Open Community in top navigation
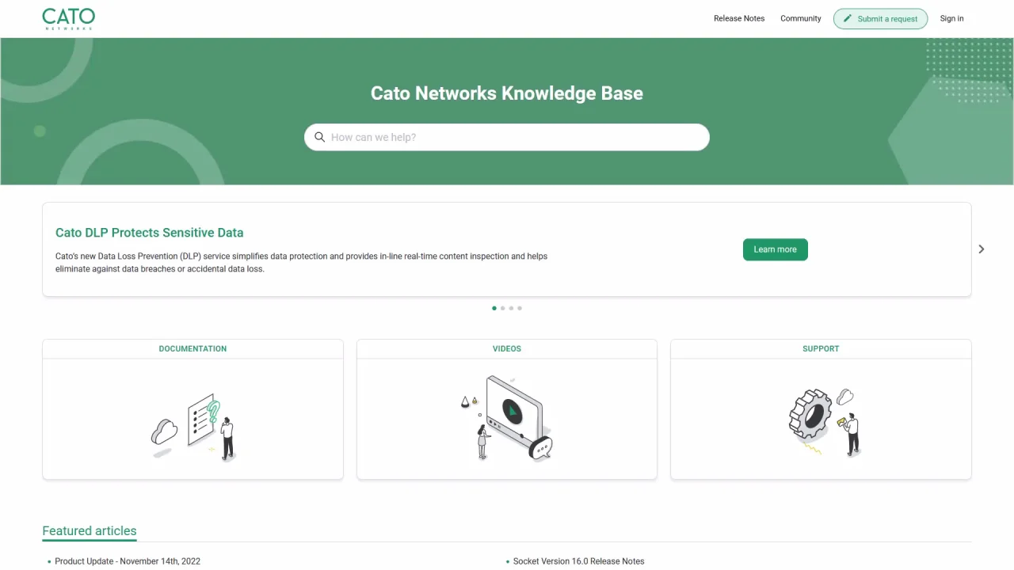The image size is (1014, 570). click(801, 18)
